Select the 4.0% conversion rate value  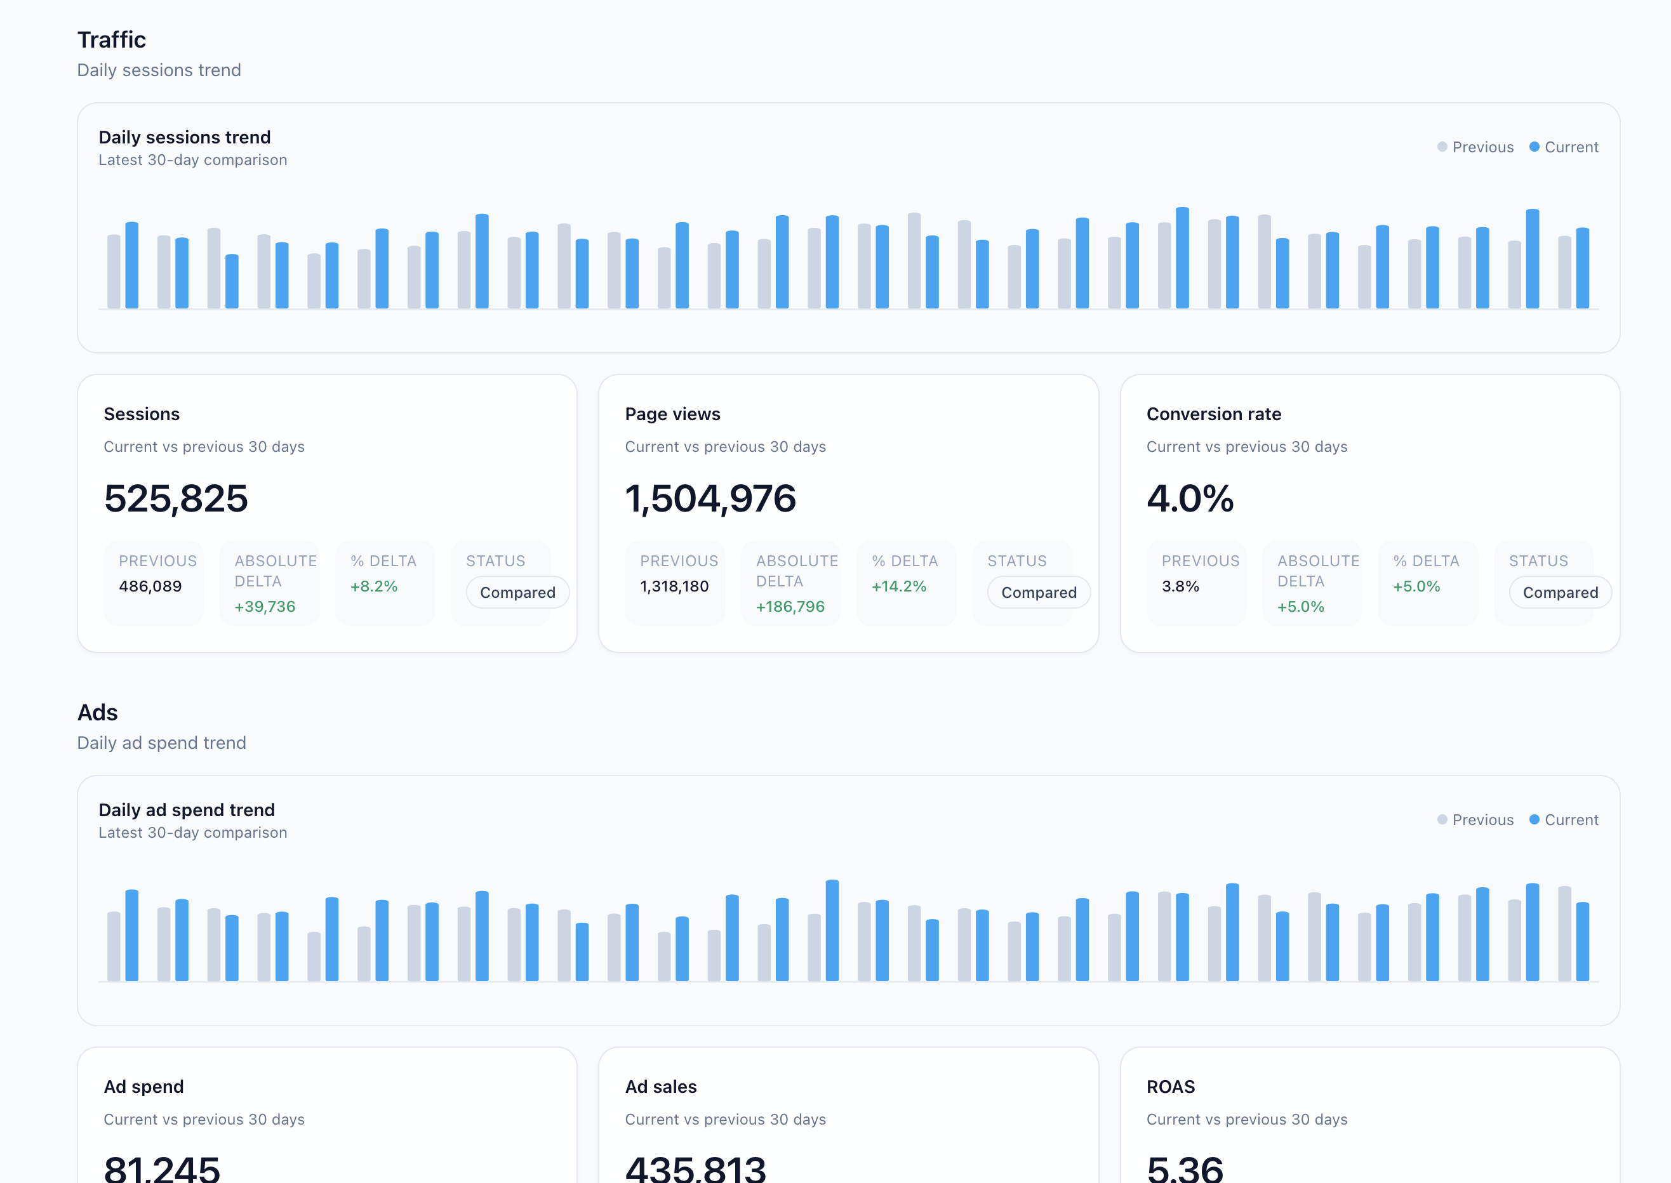pos(1190,498)
